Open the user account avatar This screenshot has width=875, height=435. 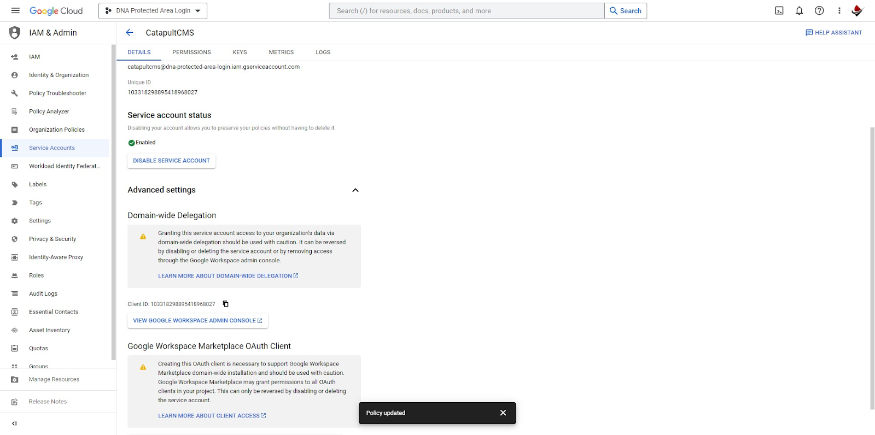(x=857, y=11)
